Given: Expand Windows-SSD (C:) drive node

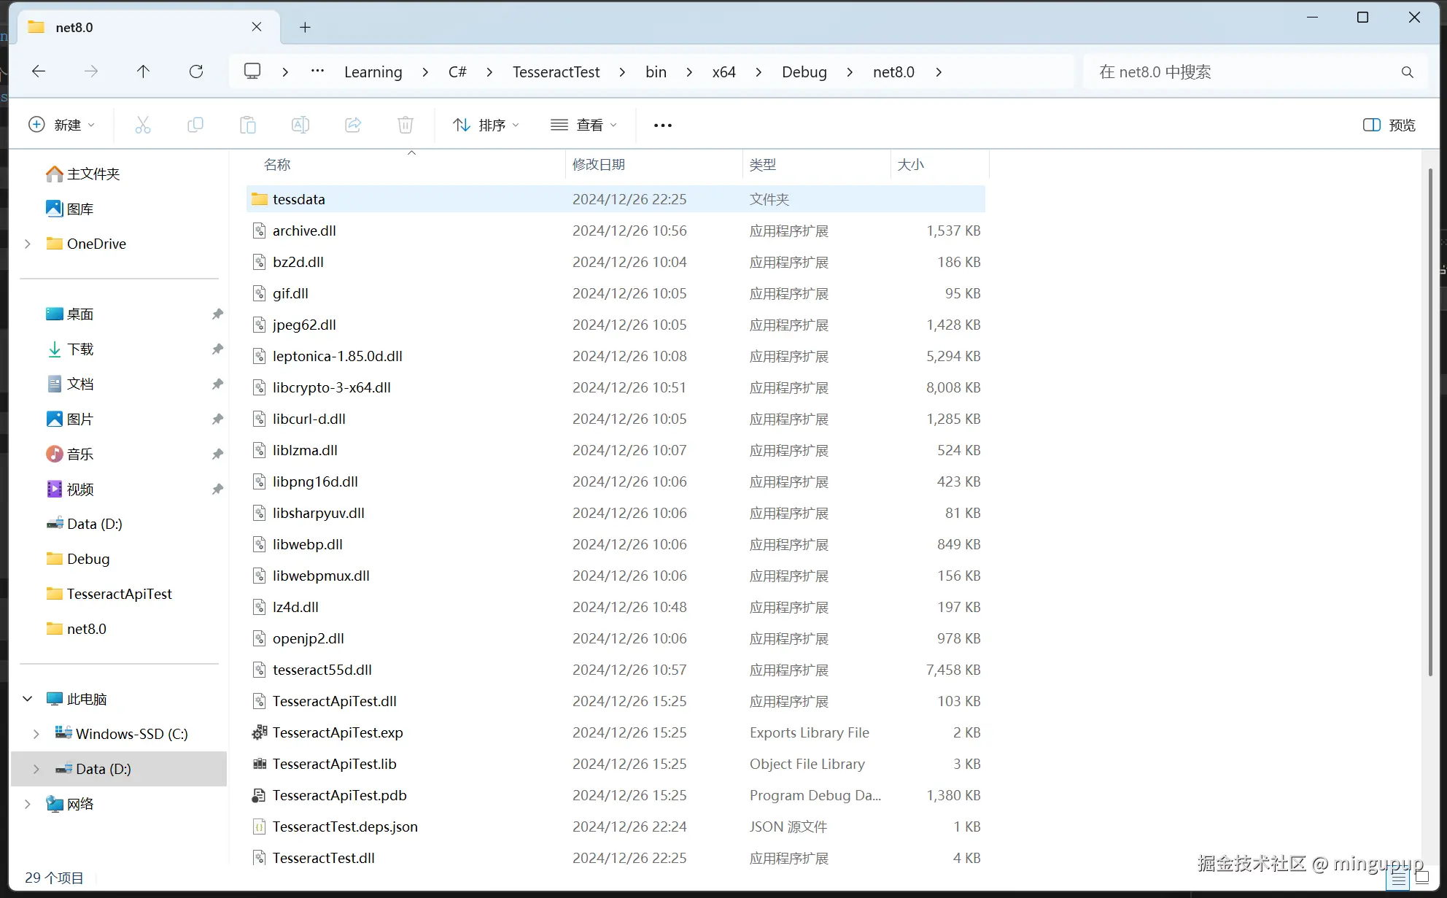Looking at the screenshot, I should coord(36,734).
